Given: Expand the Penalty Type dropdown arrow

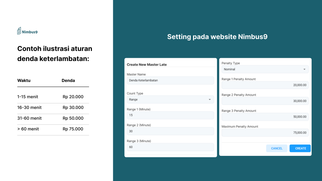Looking at the screenshot, I should click(x=304, y=69).
